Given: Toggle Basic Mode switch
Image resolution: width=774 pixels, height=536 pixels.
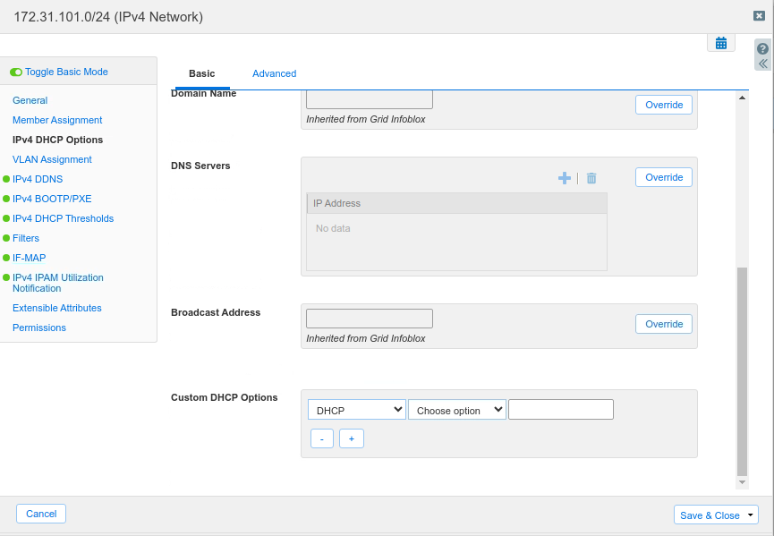Looking at the screenshot, I should tap(16, 72).
